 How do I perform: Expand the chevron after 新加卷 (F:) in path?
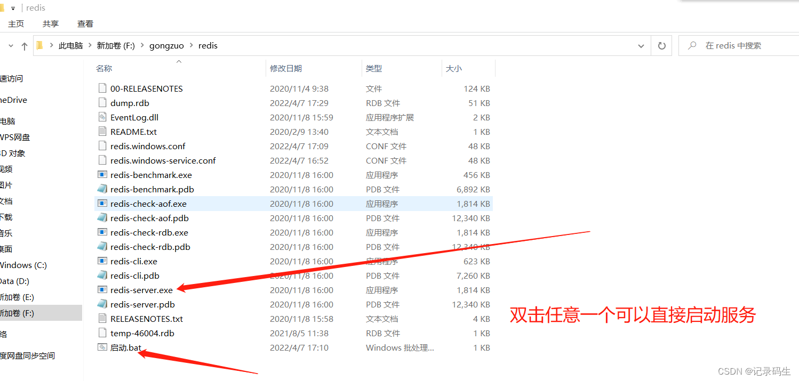(142, 46)
